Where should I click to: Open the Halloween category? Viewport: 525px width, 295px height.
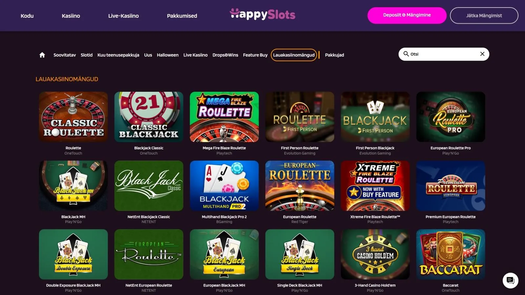tap(168, 55)
